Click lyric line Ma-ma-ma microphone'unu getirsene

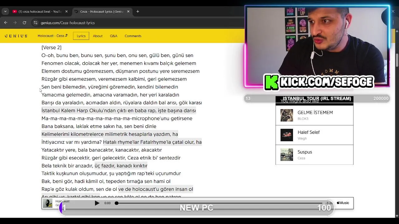[x=117, y=119]
